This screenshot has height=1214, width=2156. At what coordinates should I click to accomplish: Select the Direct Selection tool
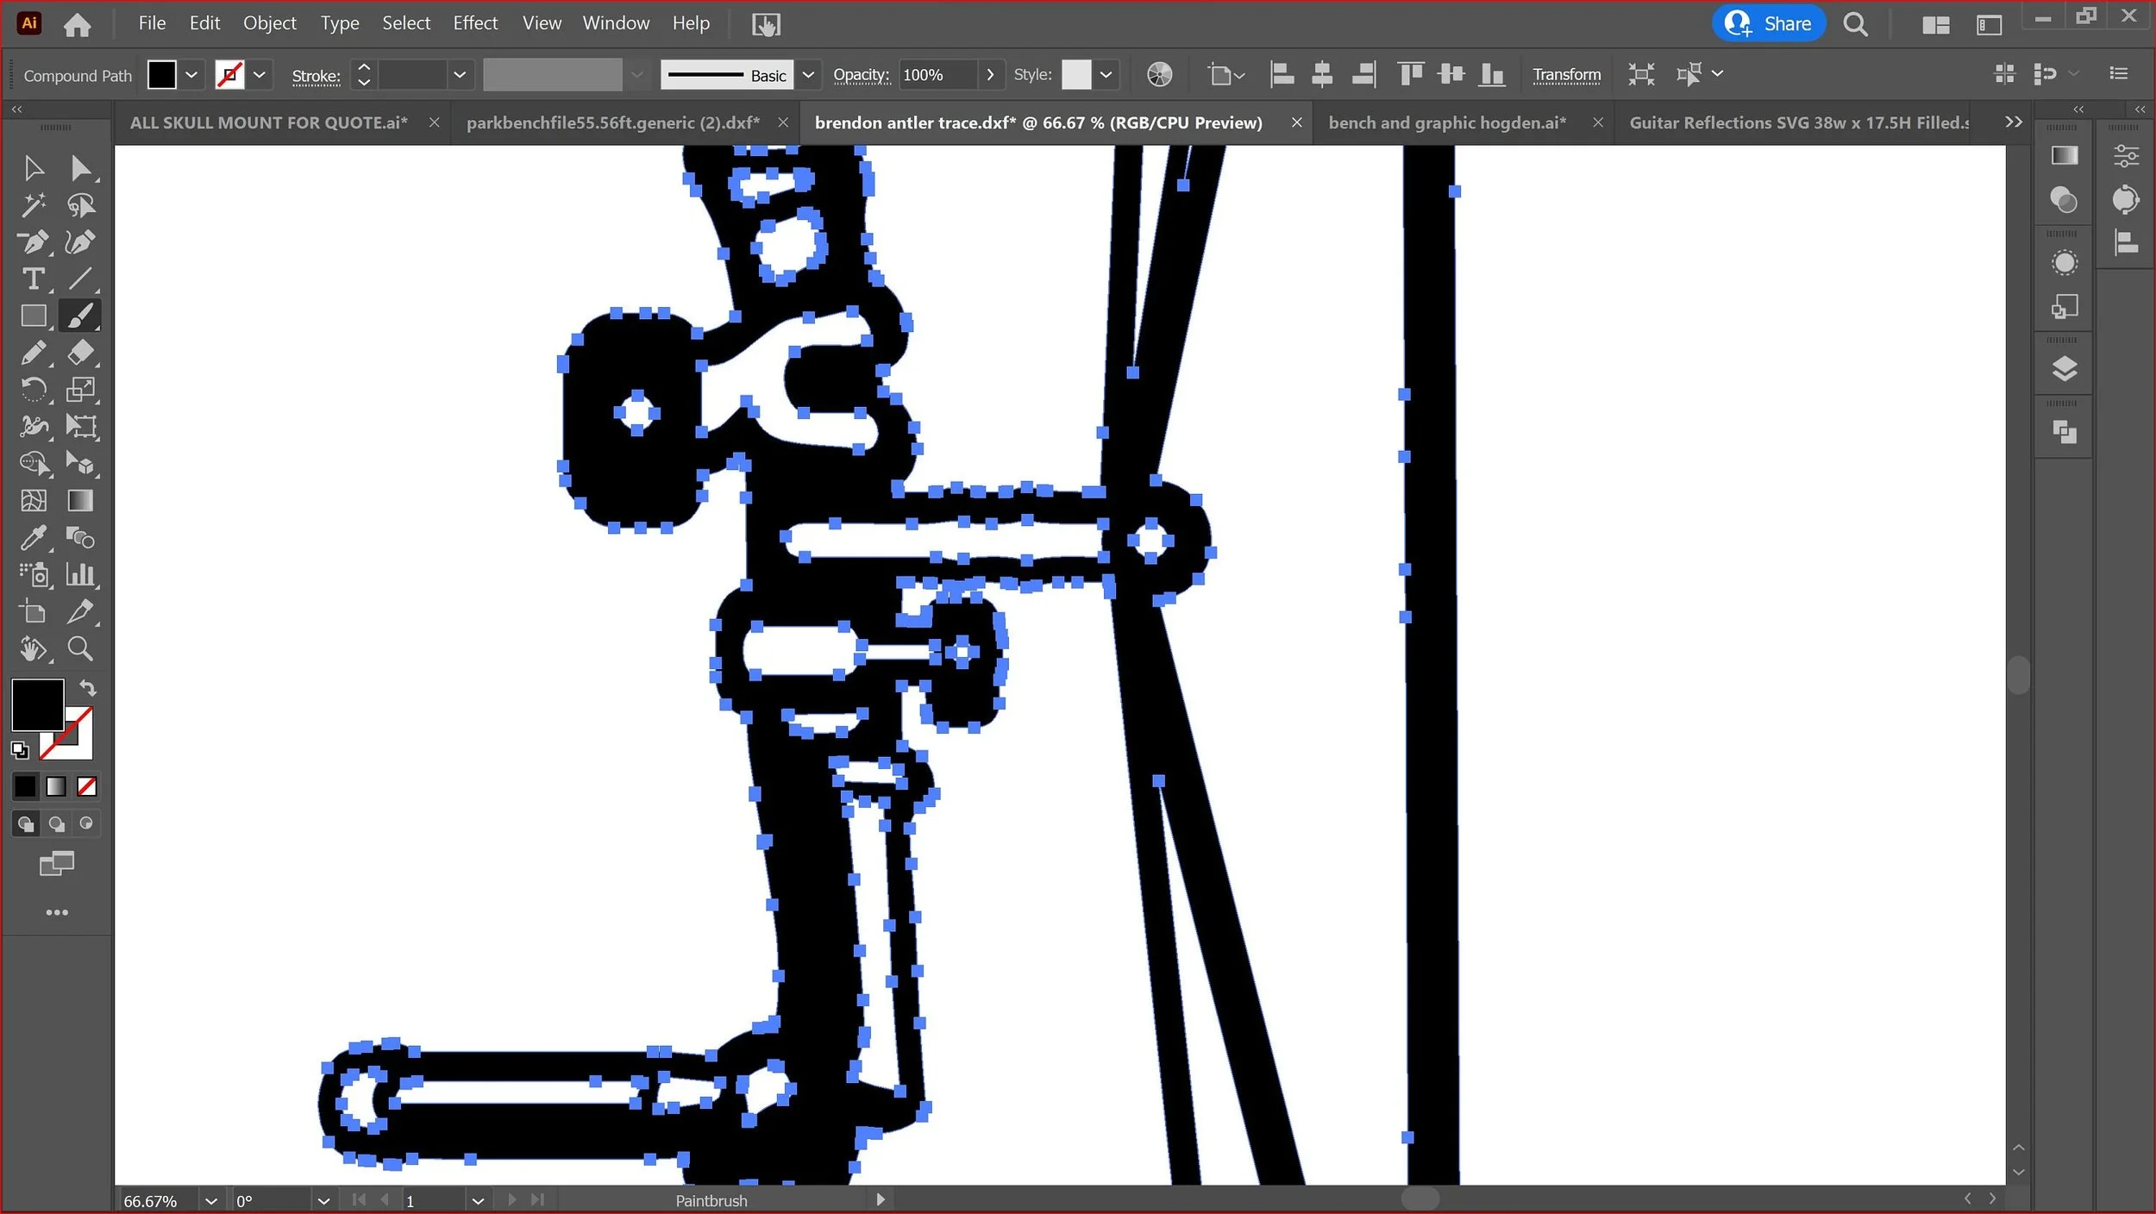[x=80, y=168]
